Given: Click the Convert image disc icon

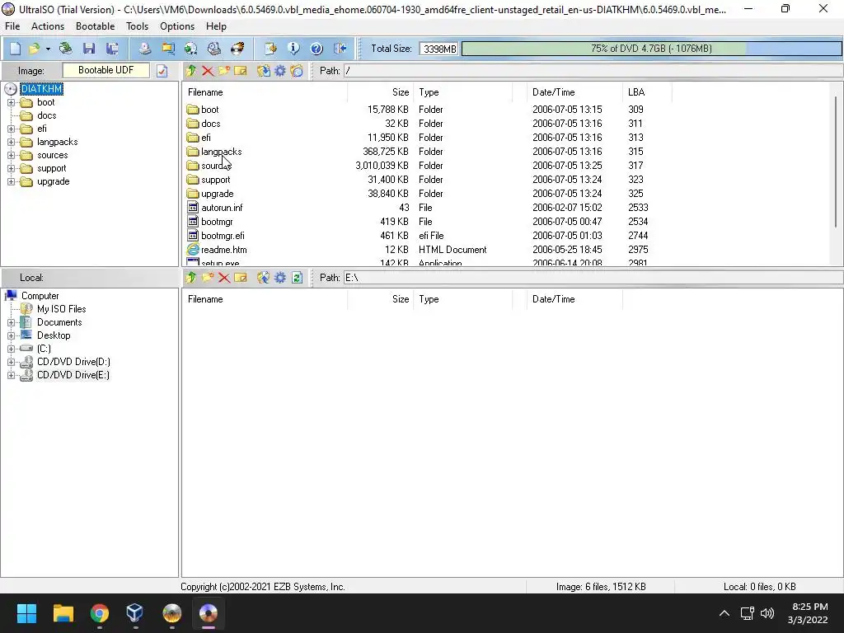Looking at the screenshot, I should 191,49.
